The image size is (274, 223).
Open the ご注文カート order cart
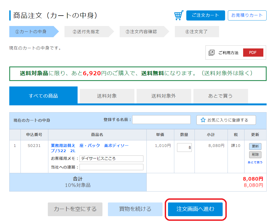click(x=205, y=15)
